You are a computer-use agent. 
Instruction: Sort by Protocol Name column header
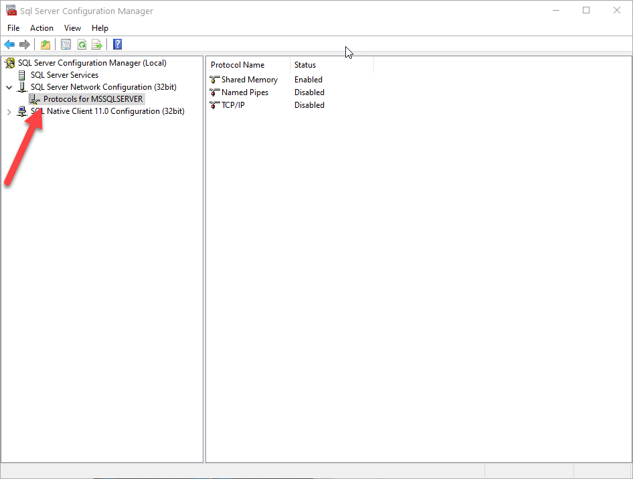[248, 65]
